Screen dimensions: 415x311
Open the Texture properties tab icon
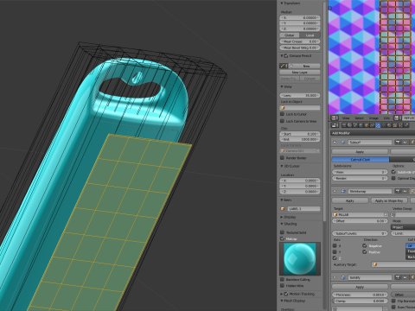395,125
